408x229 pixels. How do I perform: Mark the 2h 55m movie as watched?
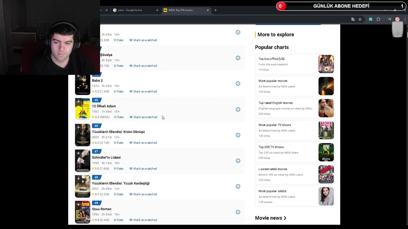pos(143,40)
